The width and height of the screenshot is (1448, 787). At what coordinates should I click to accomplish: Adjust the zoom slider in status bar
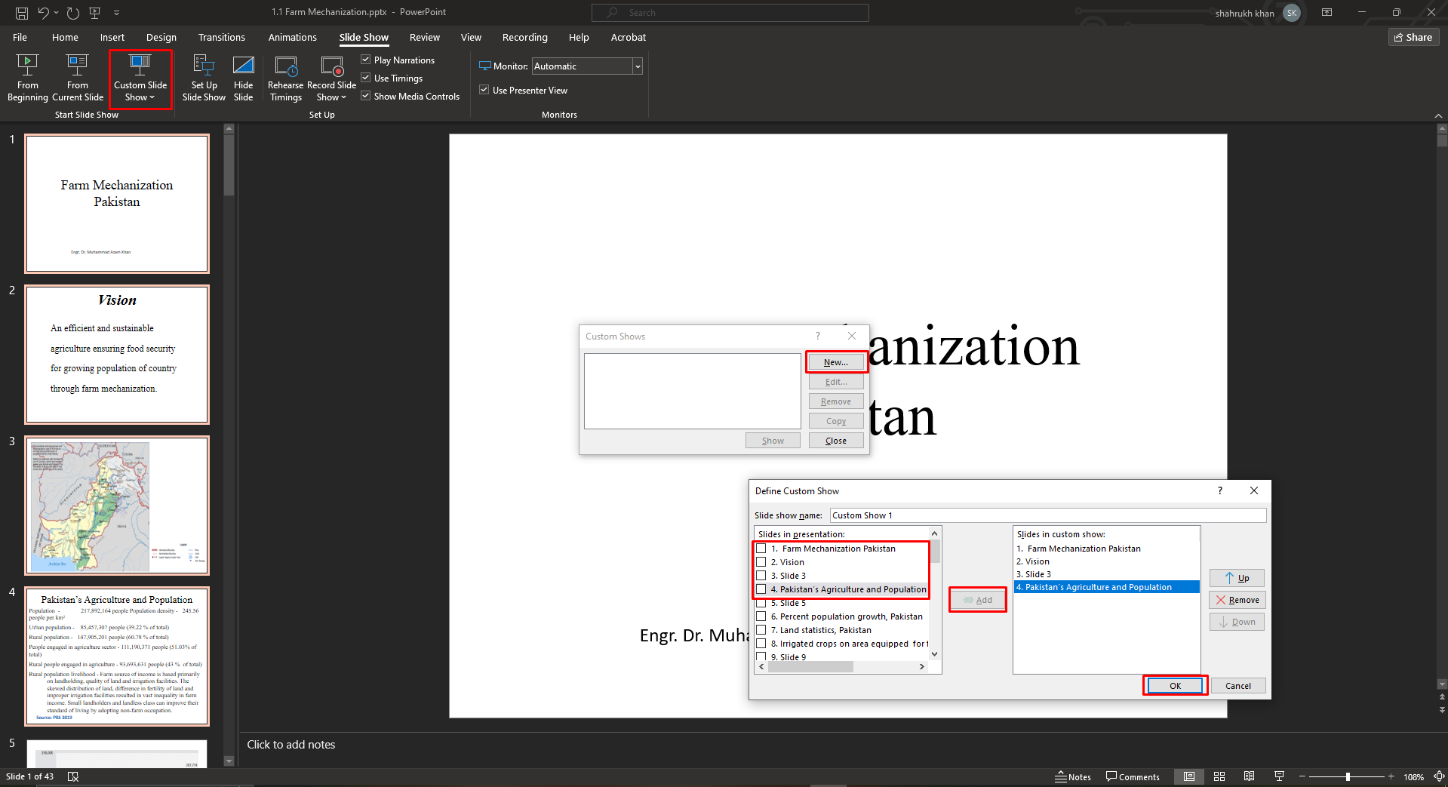[1348, 776]
